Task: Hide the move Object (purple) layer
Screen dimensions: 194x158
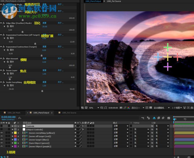Action: point(1,146)
